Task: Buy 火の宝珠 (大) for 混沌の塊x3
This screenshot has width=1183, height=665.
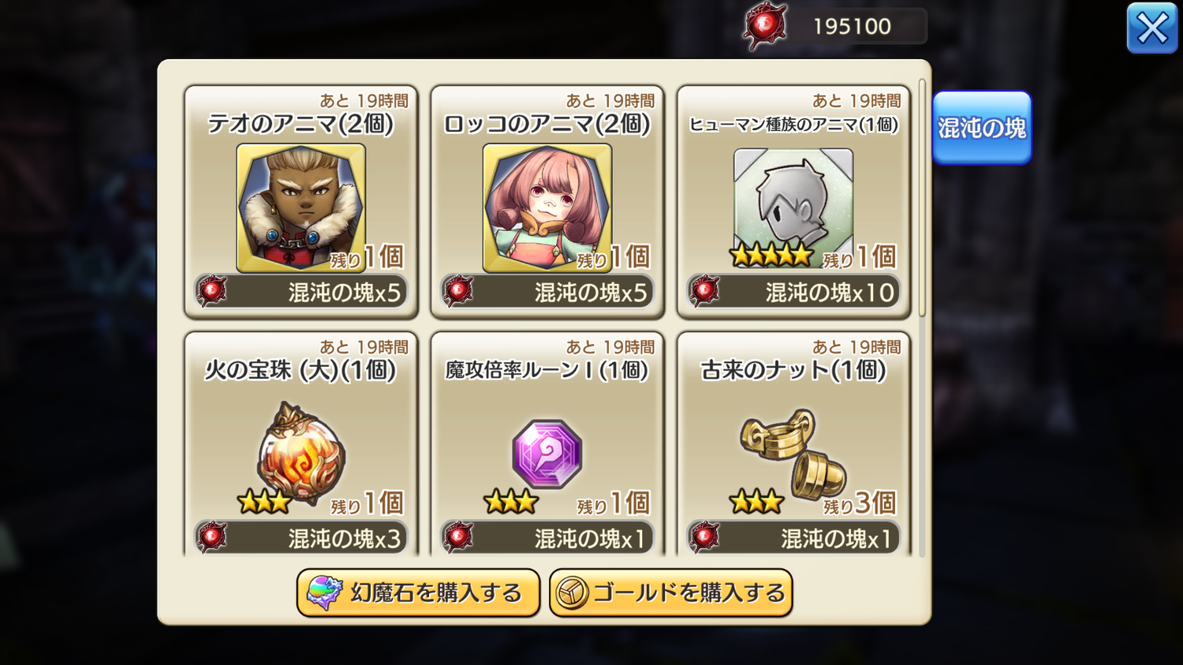Action: [301, 538]
